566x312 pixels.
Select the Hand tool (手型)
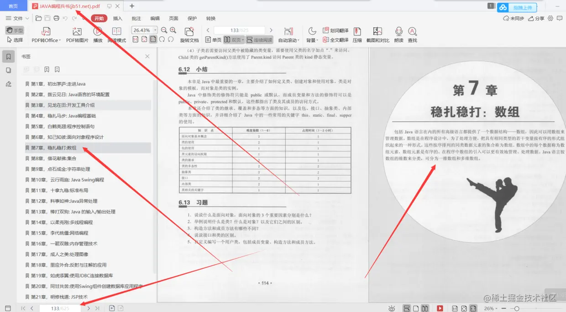pyautogui.click(x=15, y=30)
